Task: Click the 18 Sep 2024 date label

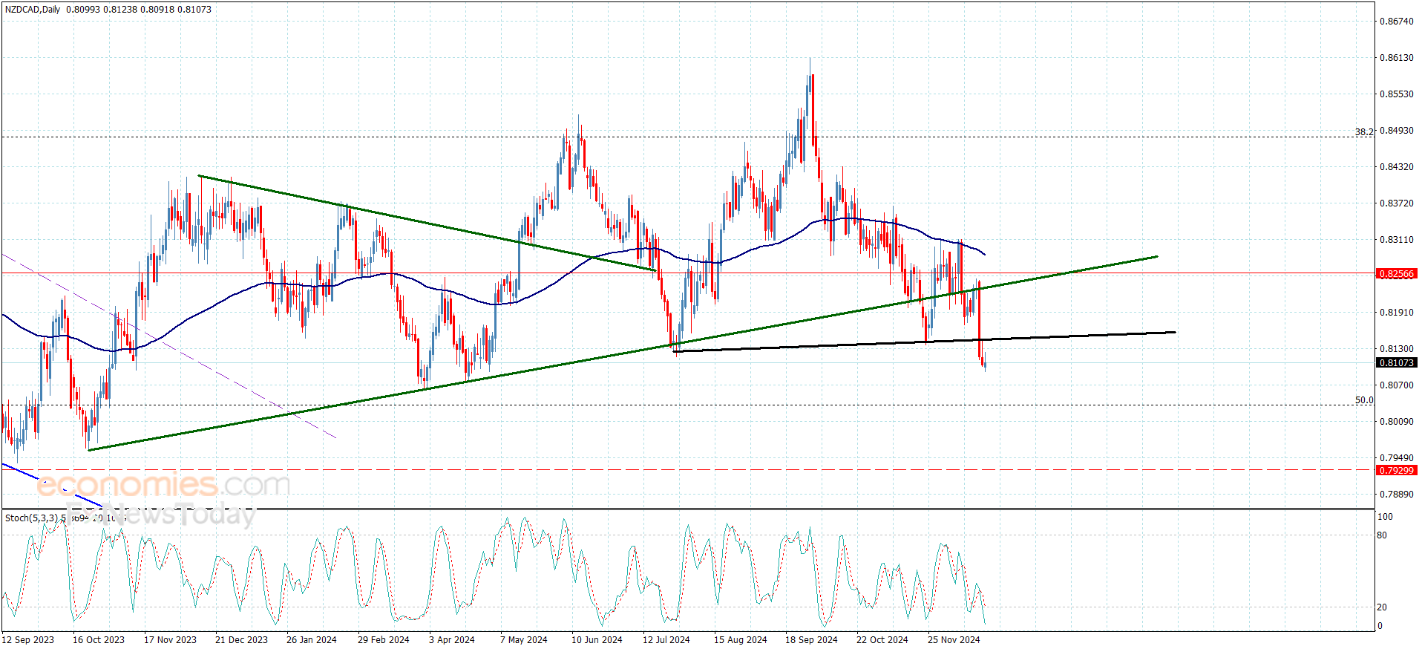Action: click(x=811, y=639)
